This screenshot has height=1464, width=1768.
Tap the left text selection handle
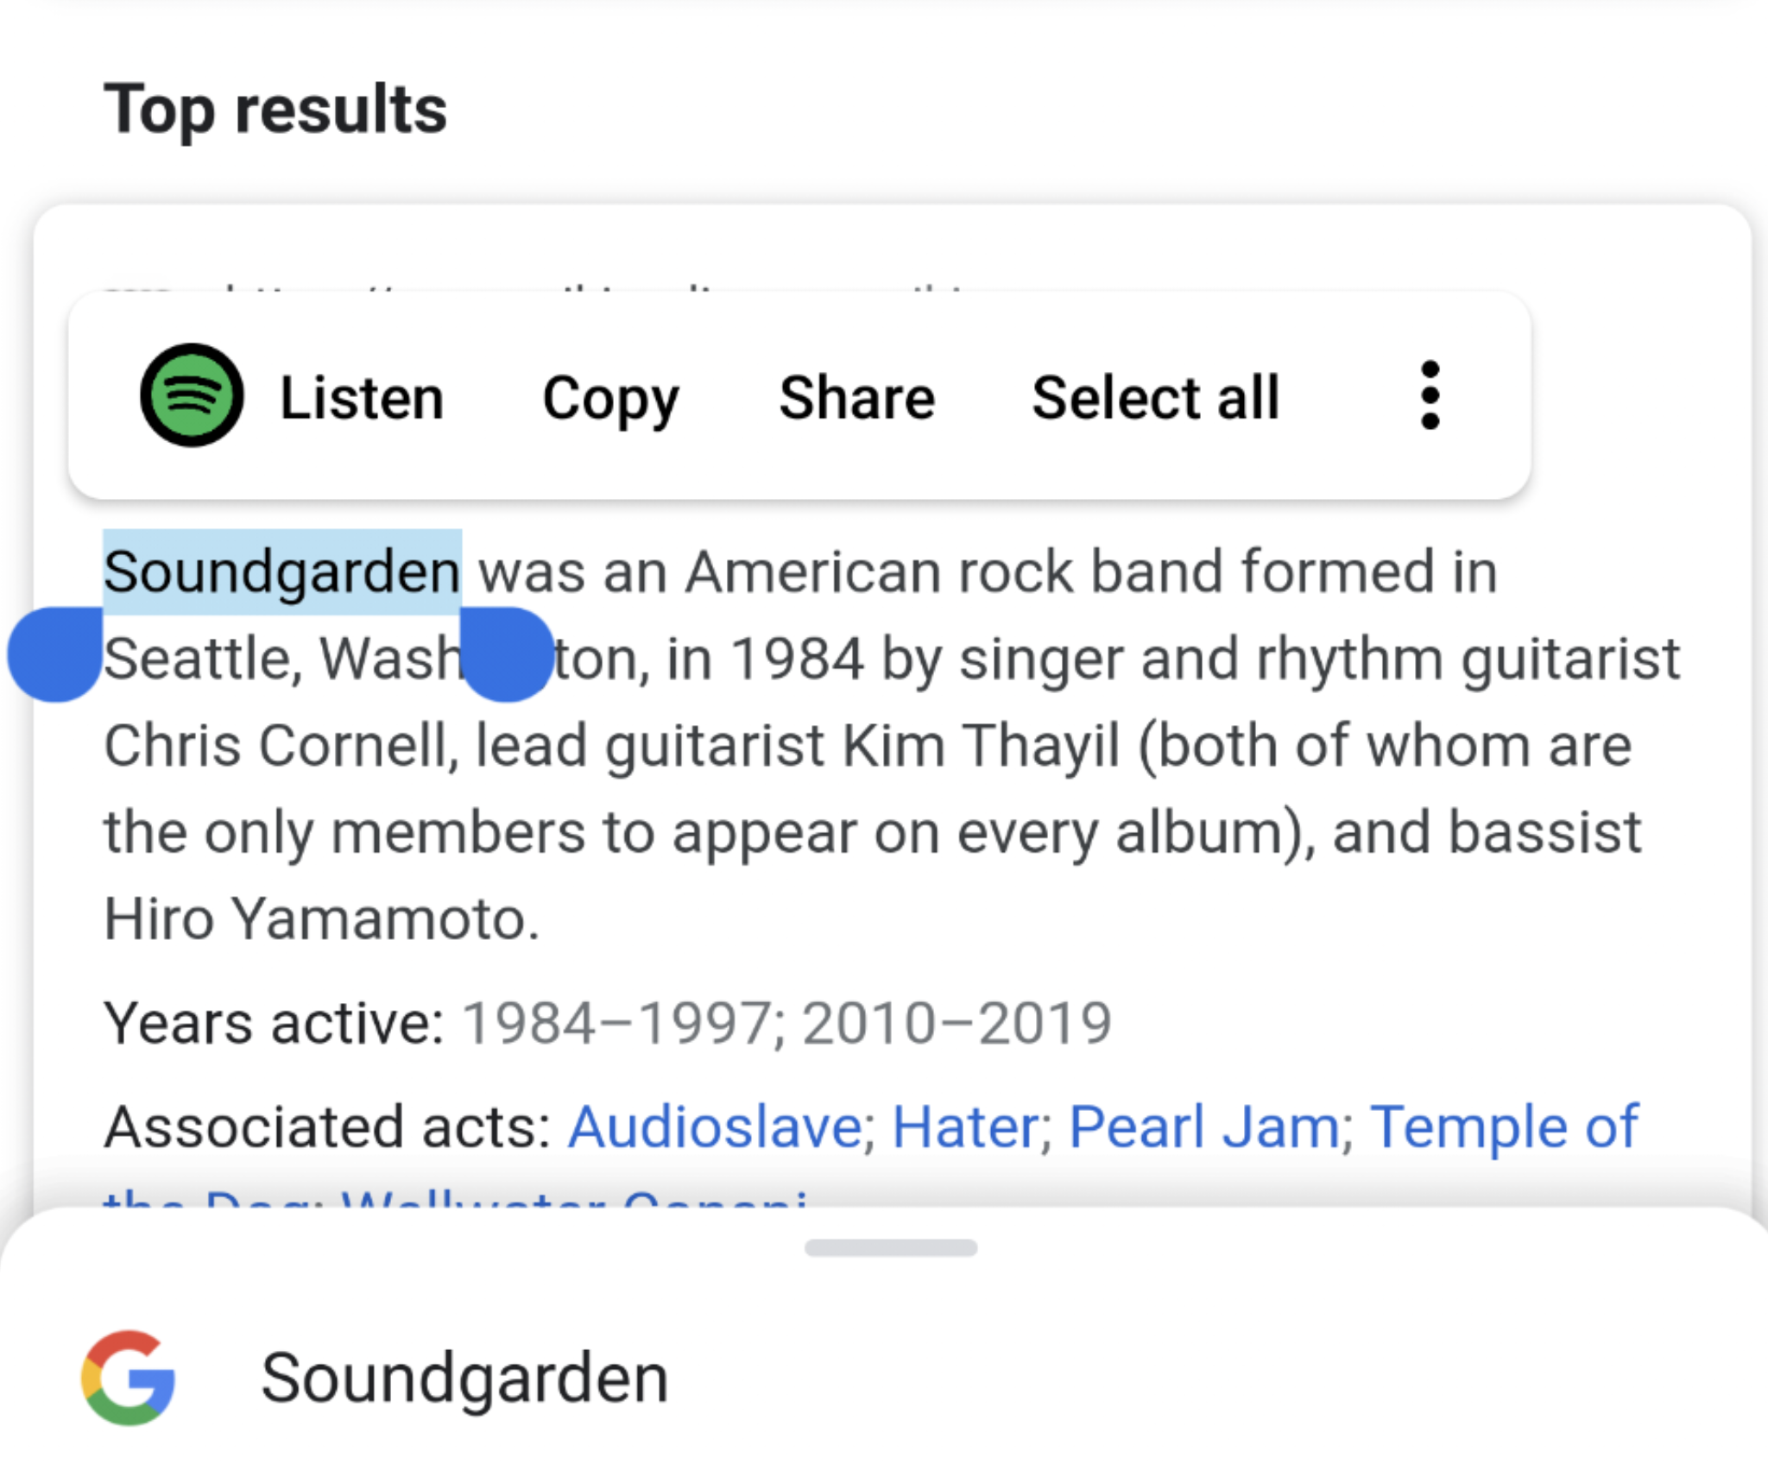pyautogui.click(x=55, y=654)
